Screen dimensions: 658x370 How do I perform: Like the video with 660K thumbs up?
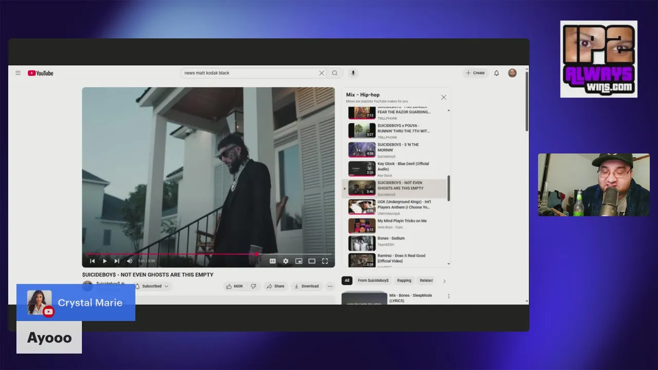(234, 286)
